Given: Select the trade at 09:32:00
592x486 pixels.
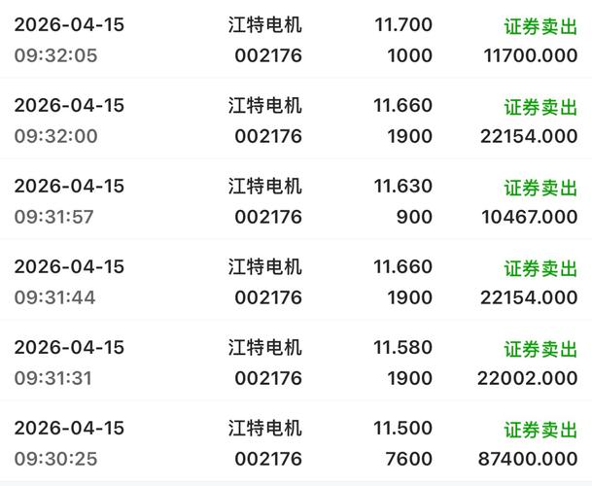Looking at the screenshot, I should tap(296, 119).
